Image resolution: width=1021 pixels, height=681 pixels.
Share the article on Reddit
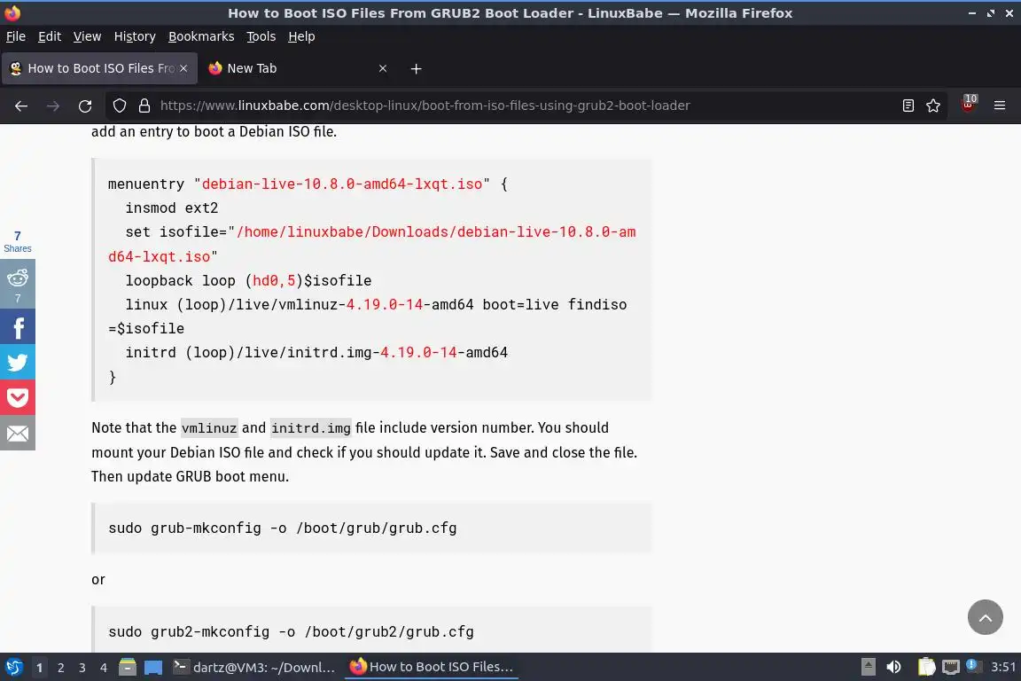[18, 284]
